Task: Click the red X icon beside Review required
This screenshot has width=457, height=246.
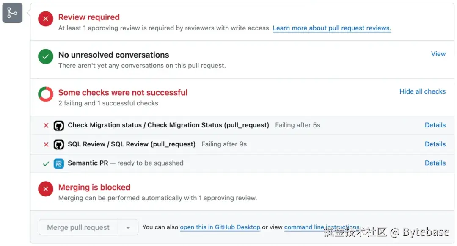Action: (46, 19)
